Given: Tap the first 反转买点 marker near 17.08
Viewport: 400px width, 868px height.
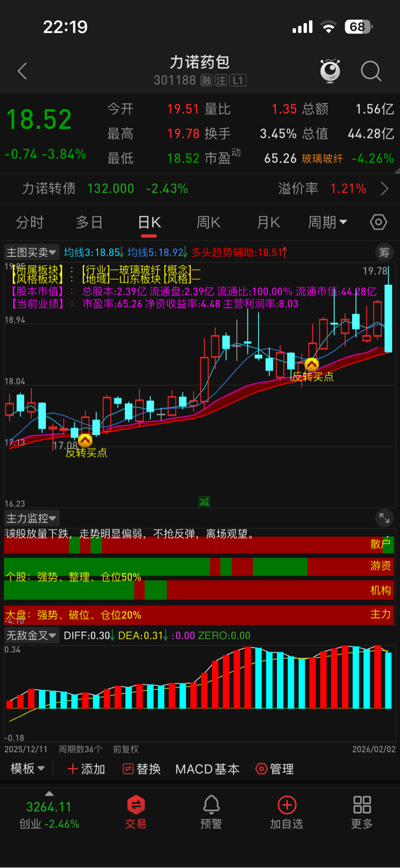Looking at the screenshot, I should click(85, 440).
